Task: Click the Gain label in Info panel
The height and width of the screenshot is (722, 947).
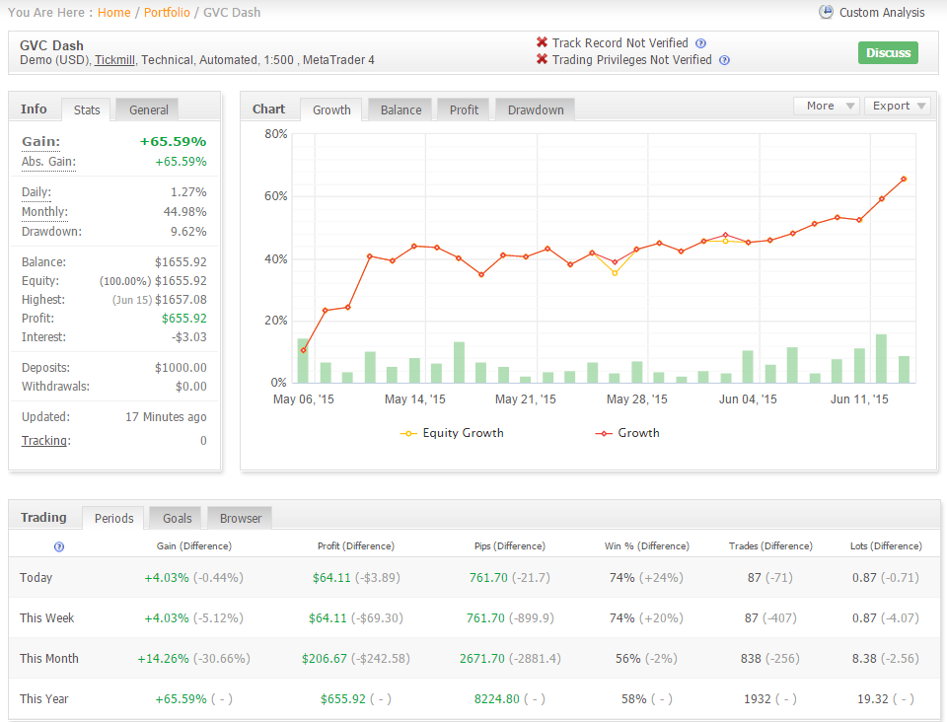Action: click(41, 142)
